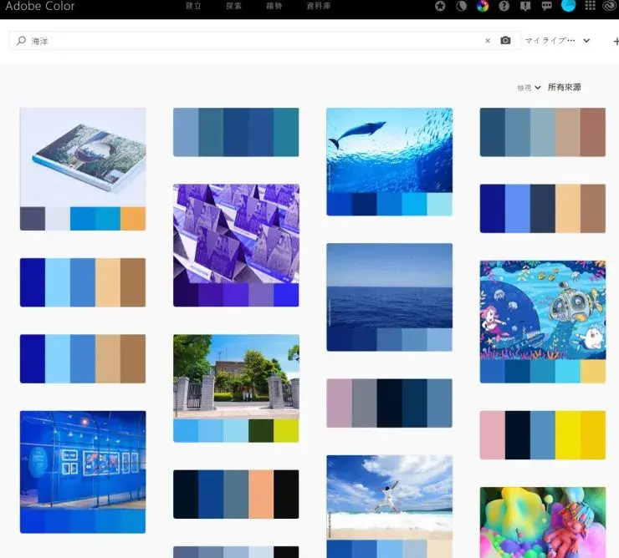This screenshot has height=558, width=619.
Task: Open the person jumping on beach theme
Action: [x=389, y=497]
